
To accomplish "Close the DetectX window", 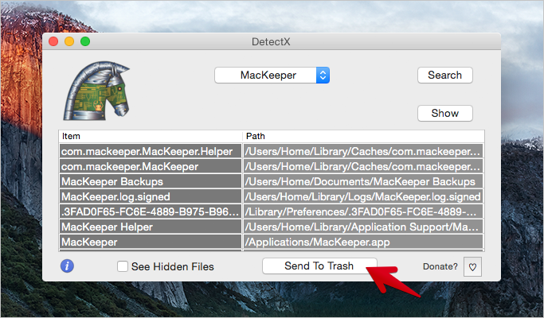I will (x=53, y=41).
